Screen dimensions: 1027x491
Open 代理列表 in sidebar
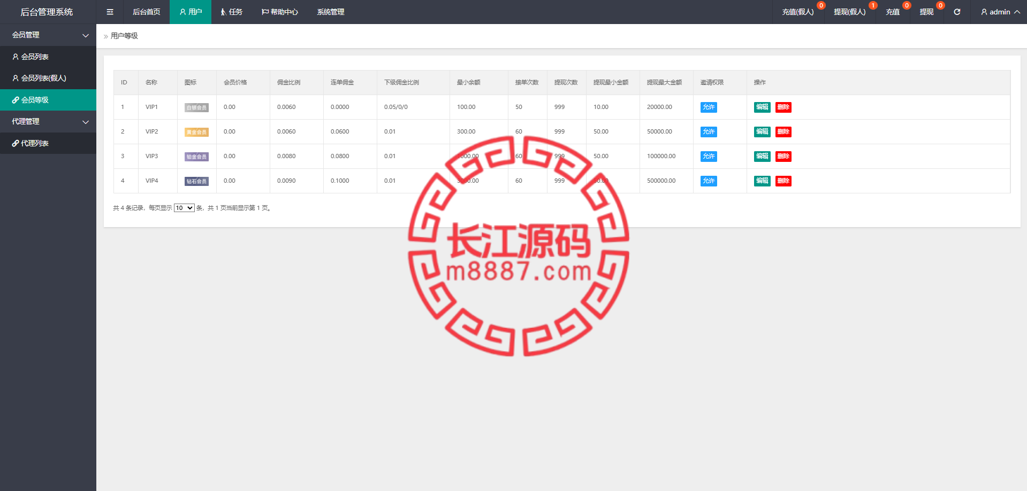pos(48,143)
